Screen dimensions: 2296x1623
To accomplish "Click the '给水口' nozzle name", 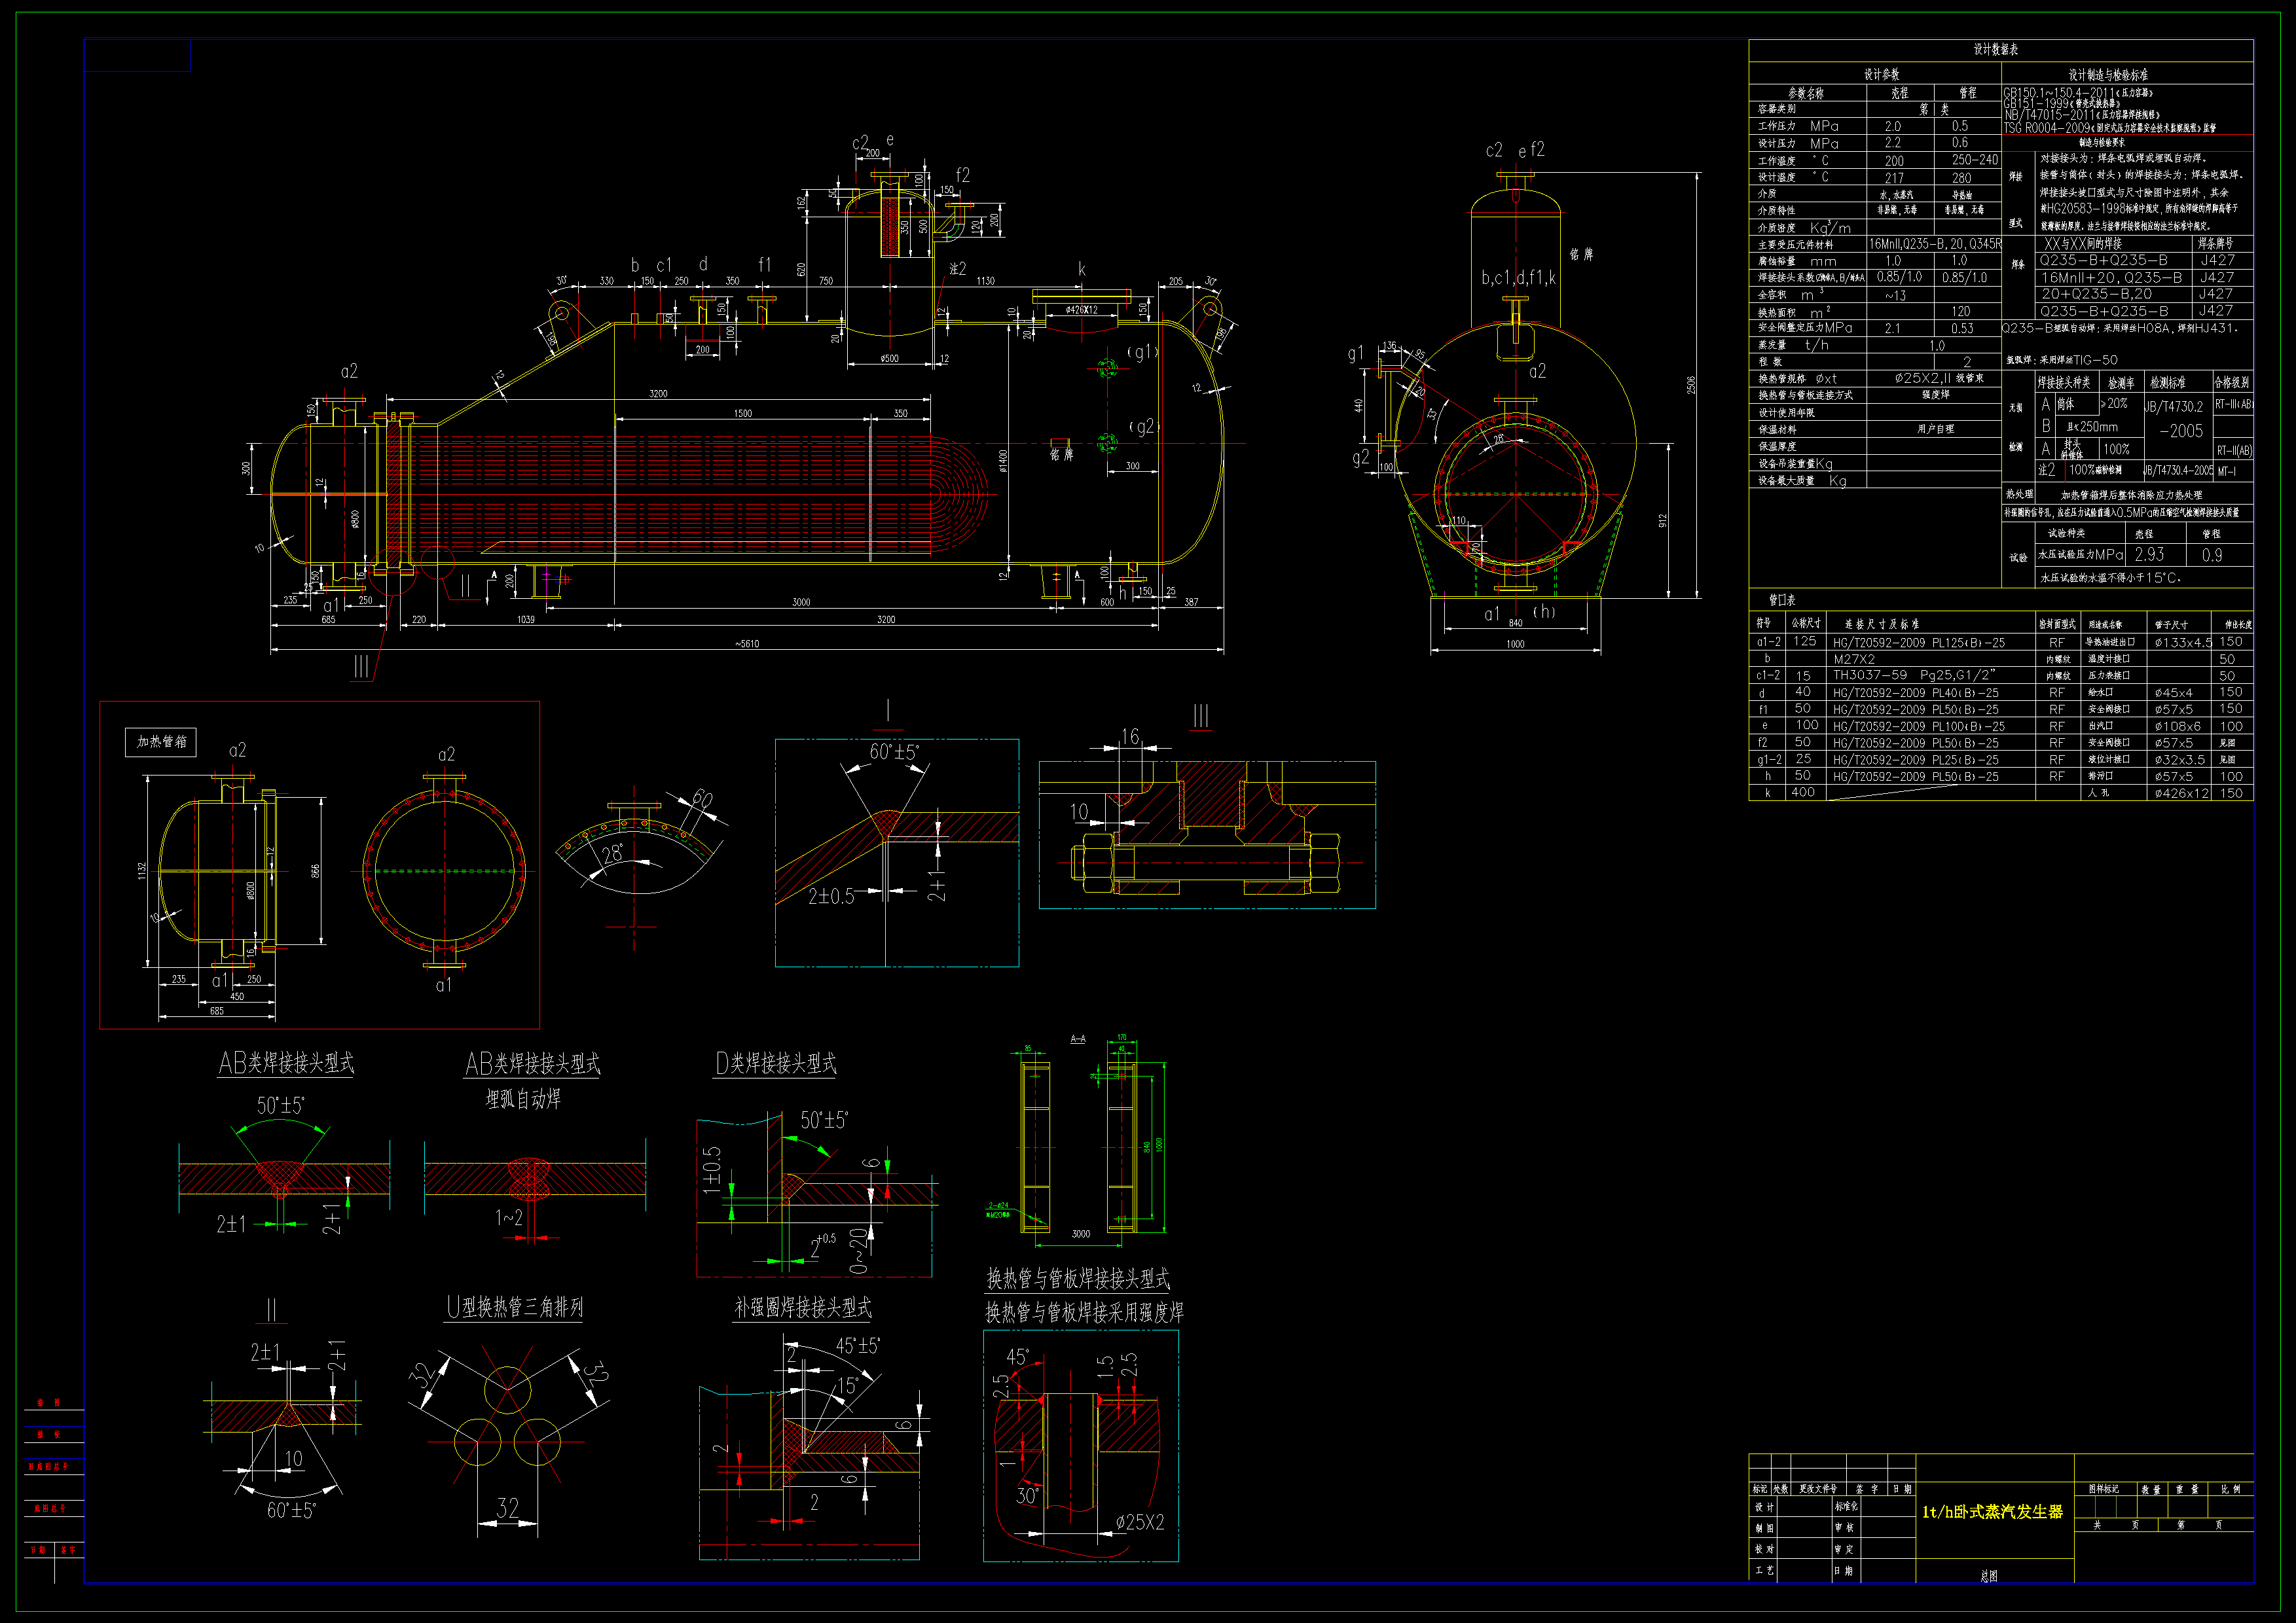I will click(x=2100, y=692).
